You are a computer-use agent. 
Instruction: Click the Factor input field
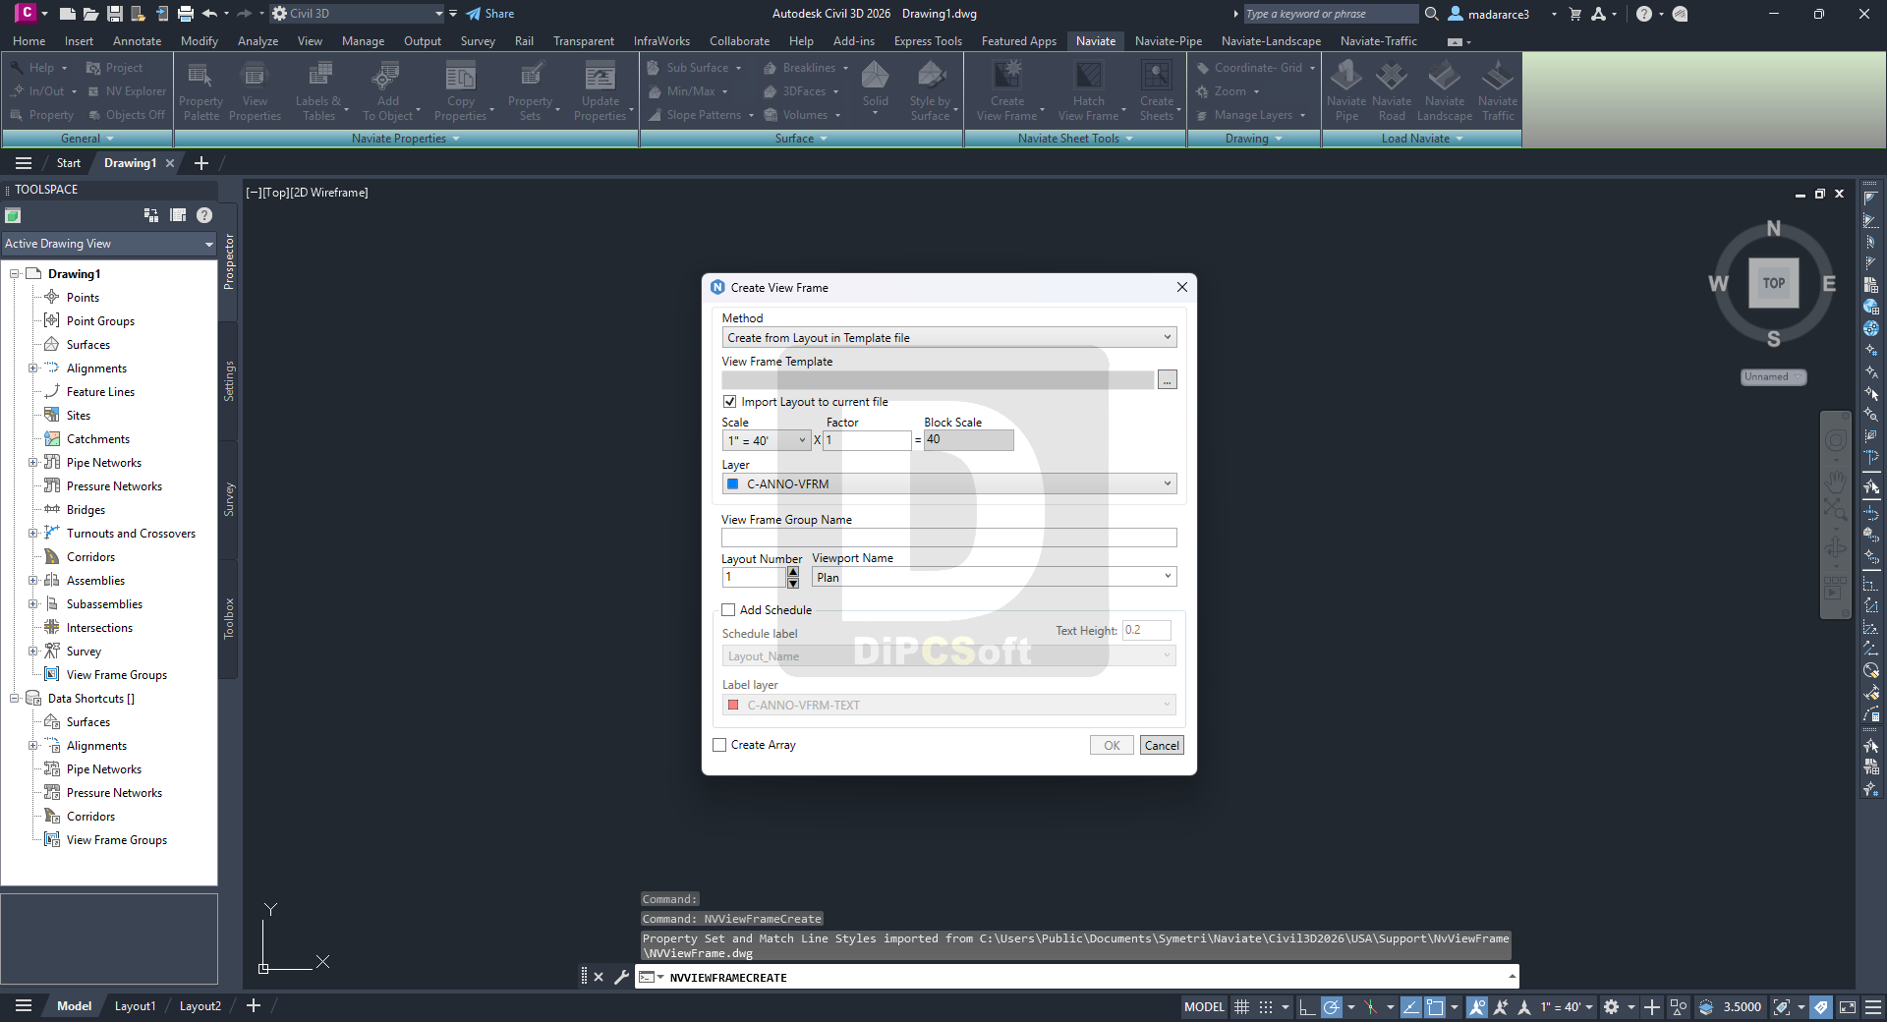pos(867,440)
